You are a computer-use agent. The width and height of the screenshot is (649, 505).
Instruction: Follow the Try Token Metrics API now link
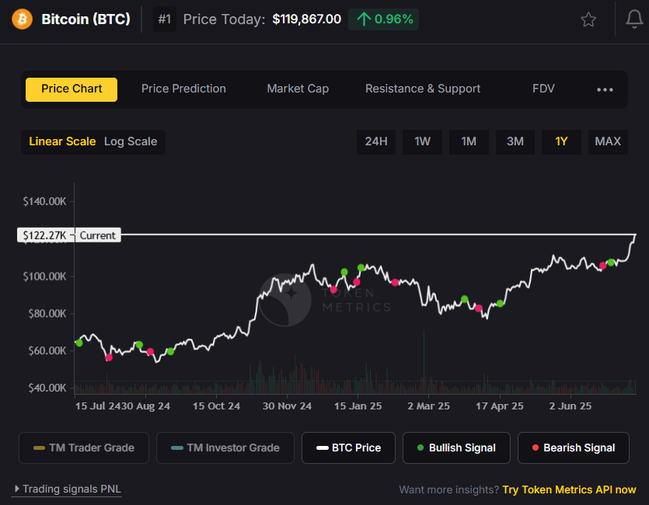569,489
